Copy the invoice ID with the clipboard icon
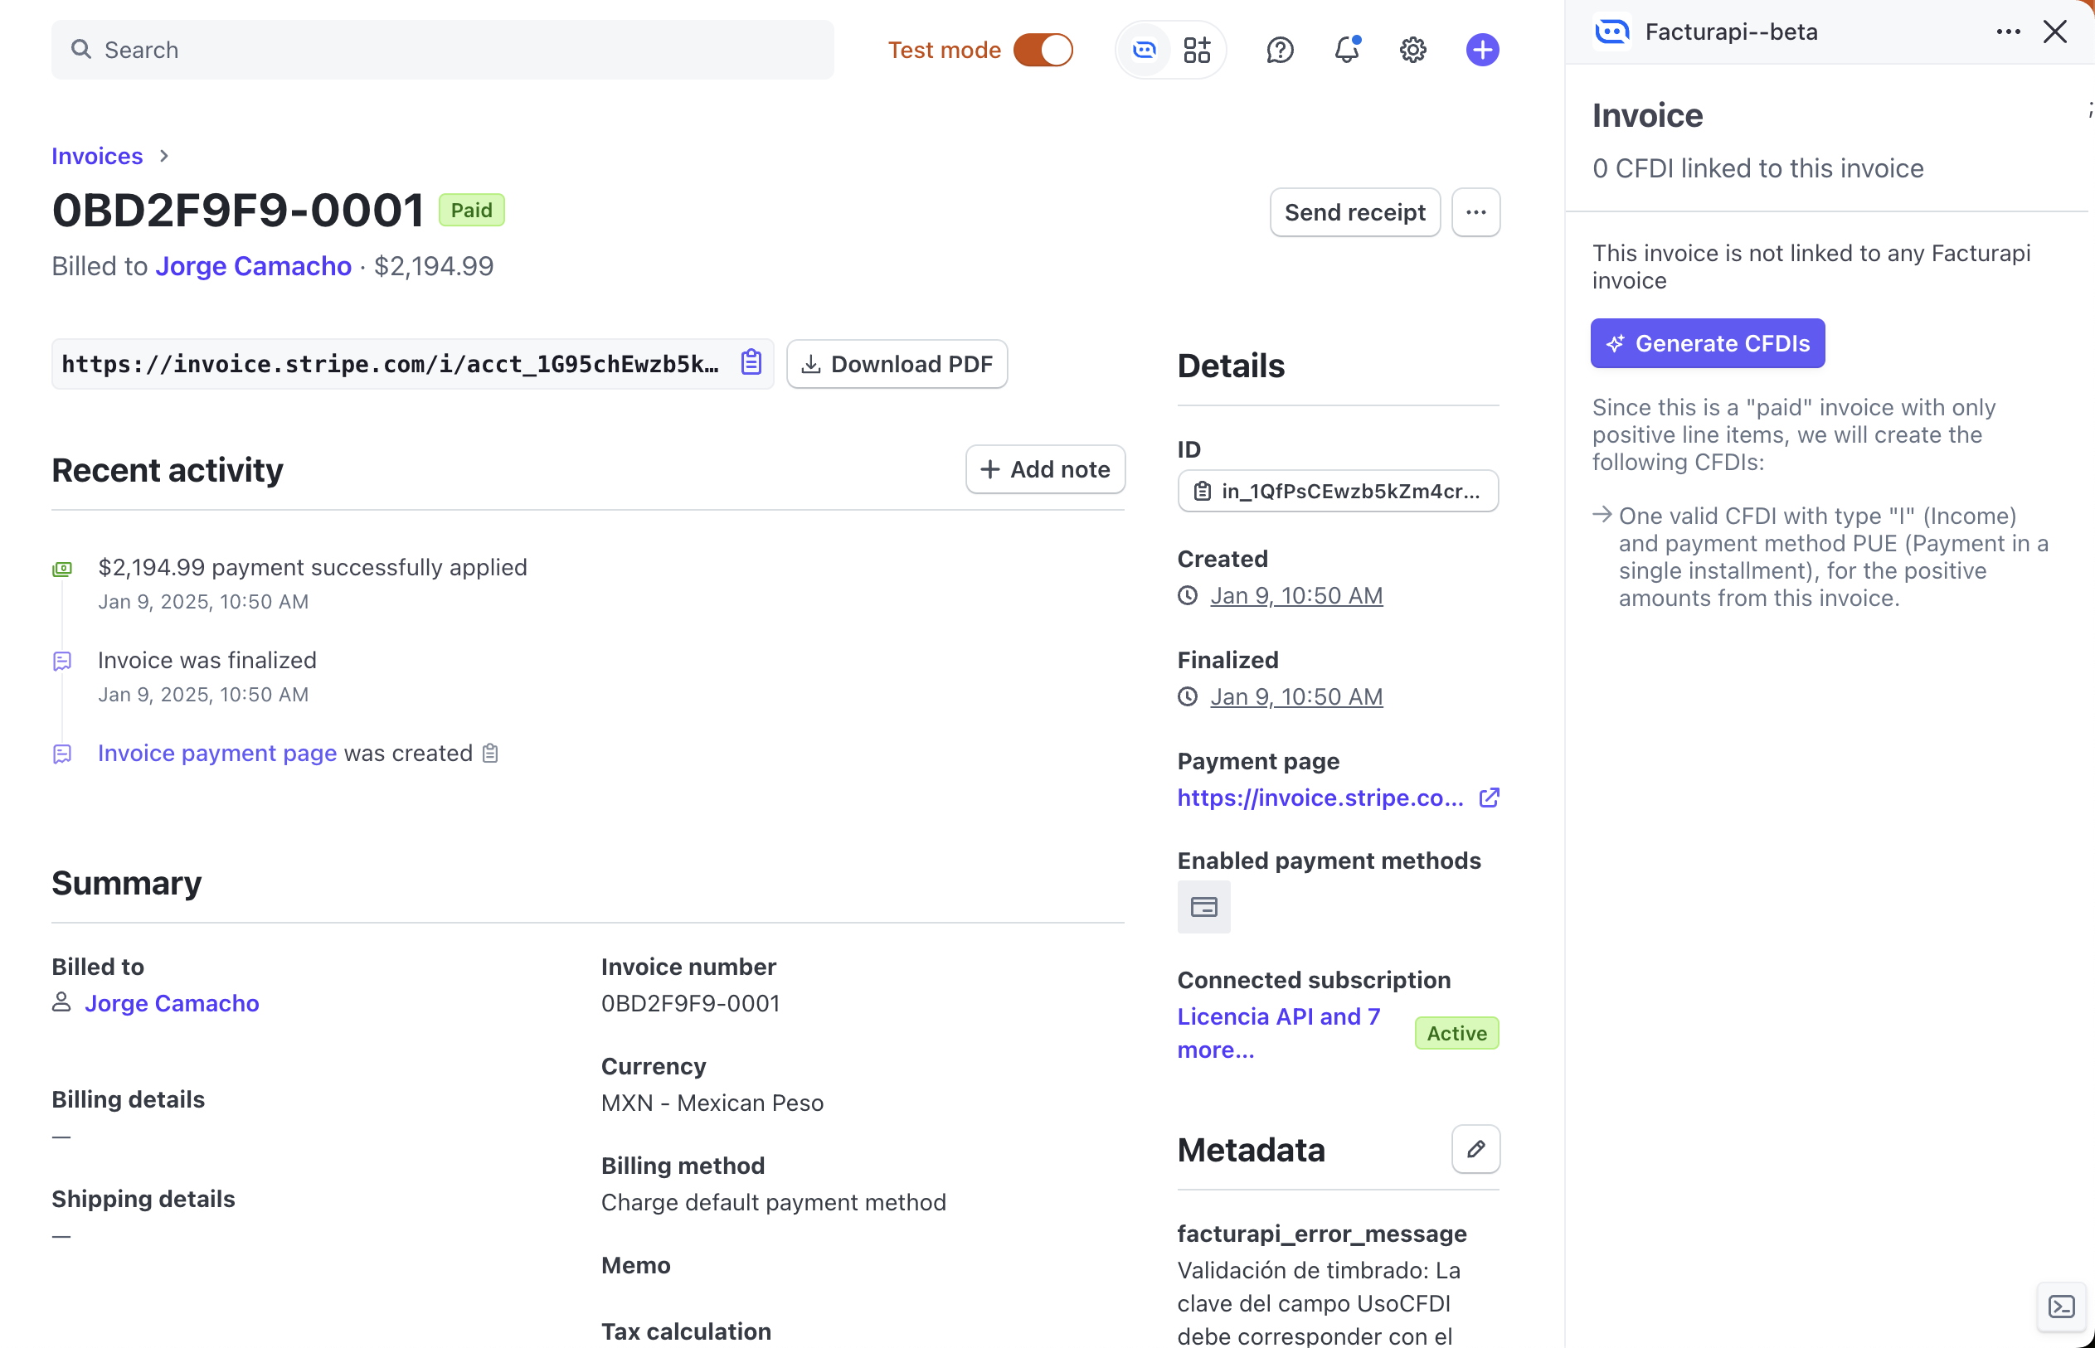Viewport: 2095px width, 1348px height. 1203,491
